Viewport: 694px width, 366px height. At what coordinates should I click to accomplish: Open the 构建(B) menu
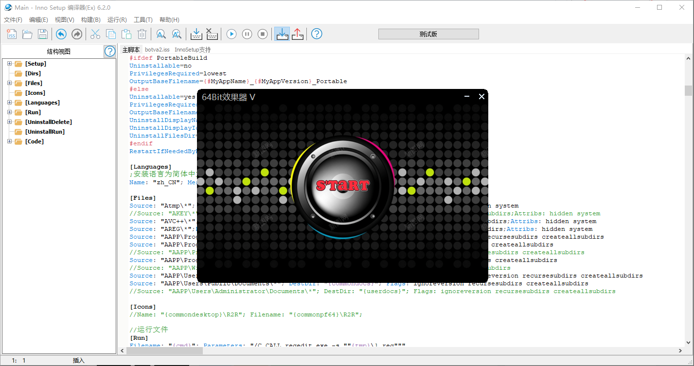tap(90, 20)
